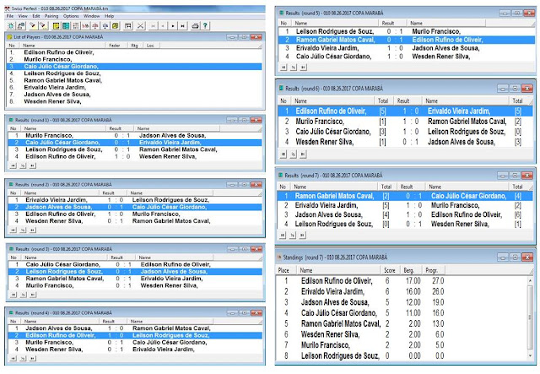Select round 4 pairing Jadson vs Ramon Gabriel

click(x=135, y=328)
